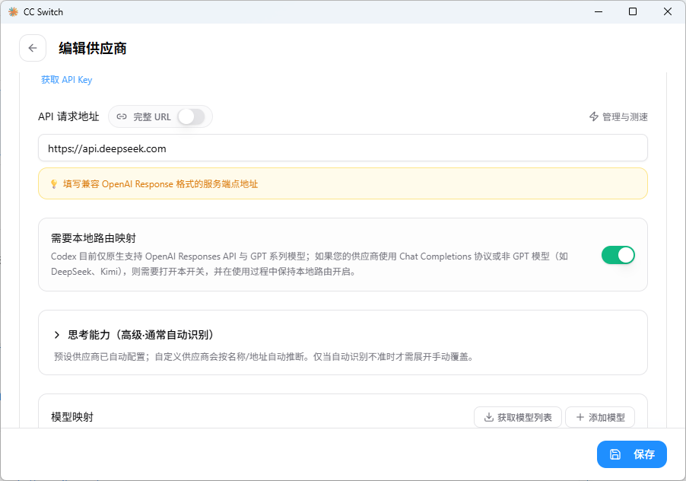Disable the 需要本地路由映射 switch
The width and height of the screenshot is (686, 481).
pyautogui.click(x=618, y=255)
